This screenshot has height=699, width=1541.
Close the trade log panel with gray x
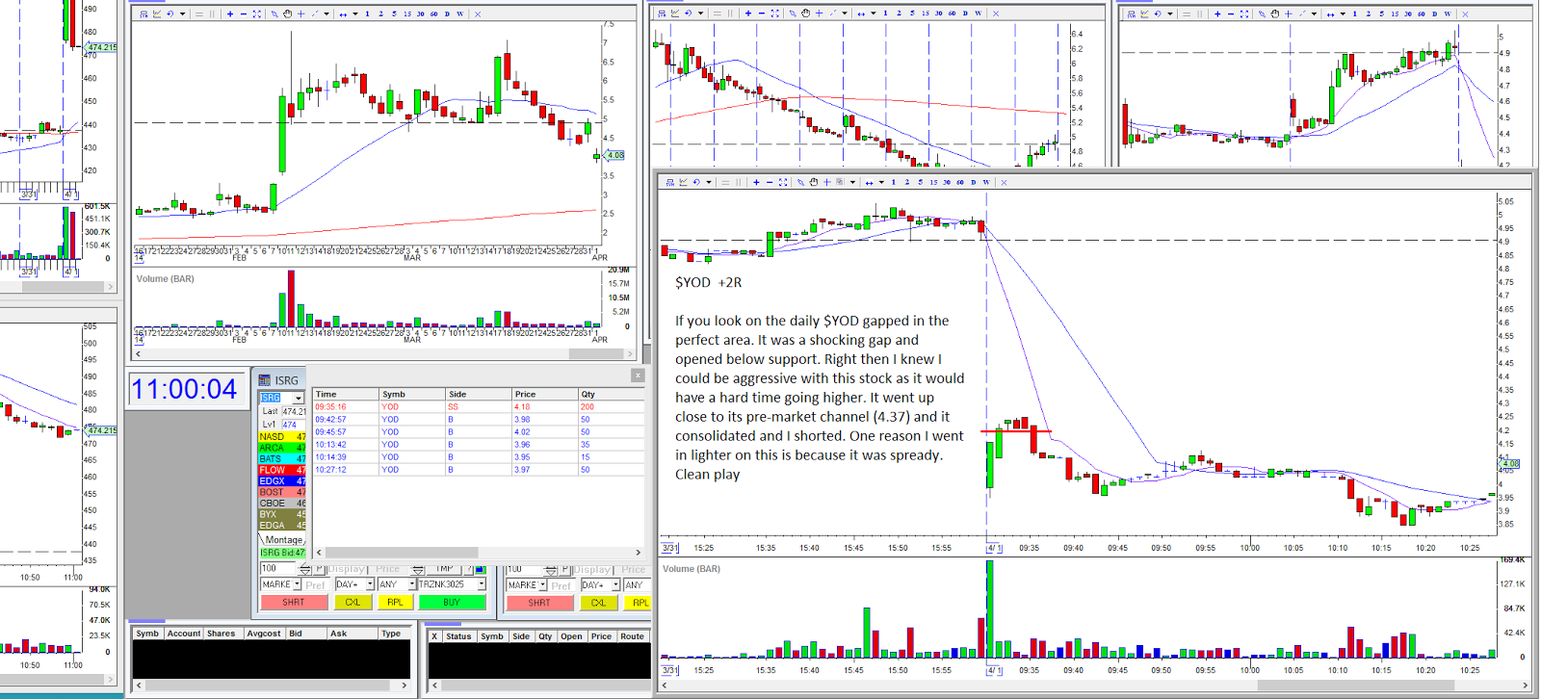click(637, 375)
